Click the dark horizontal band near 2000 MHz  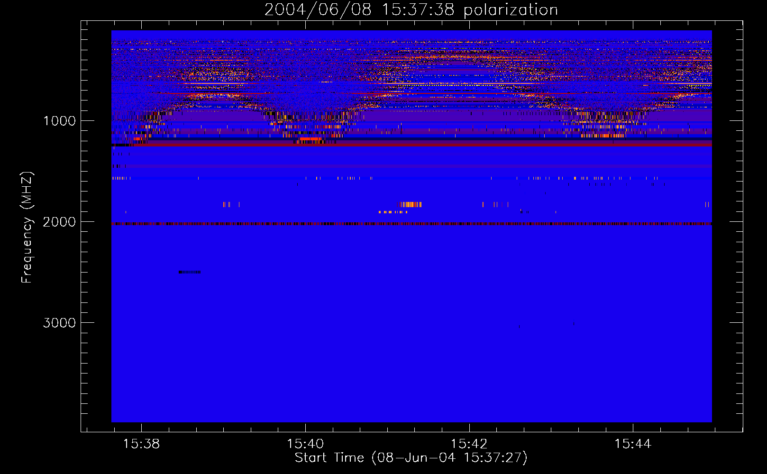(411, 224)
